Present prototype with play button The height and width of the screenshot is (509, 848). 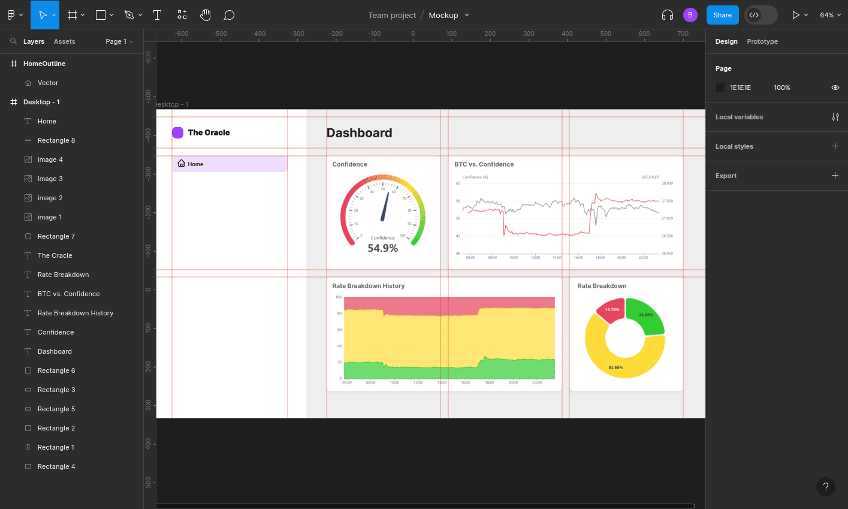(x=795, y=15)
